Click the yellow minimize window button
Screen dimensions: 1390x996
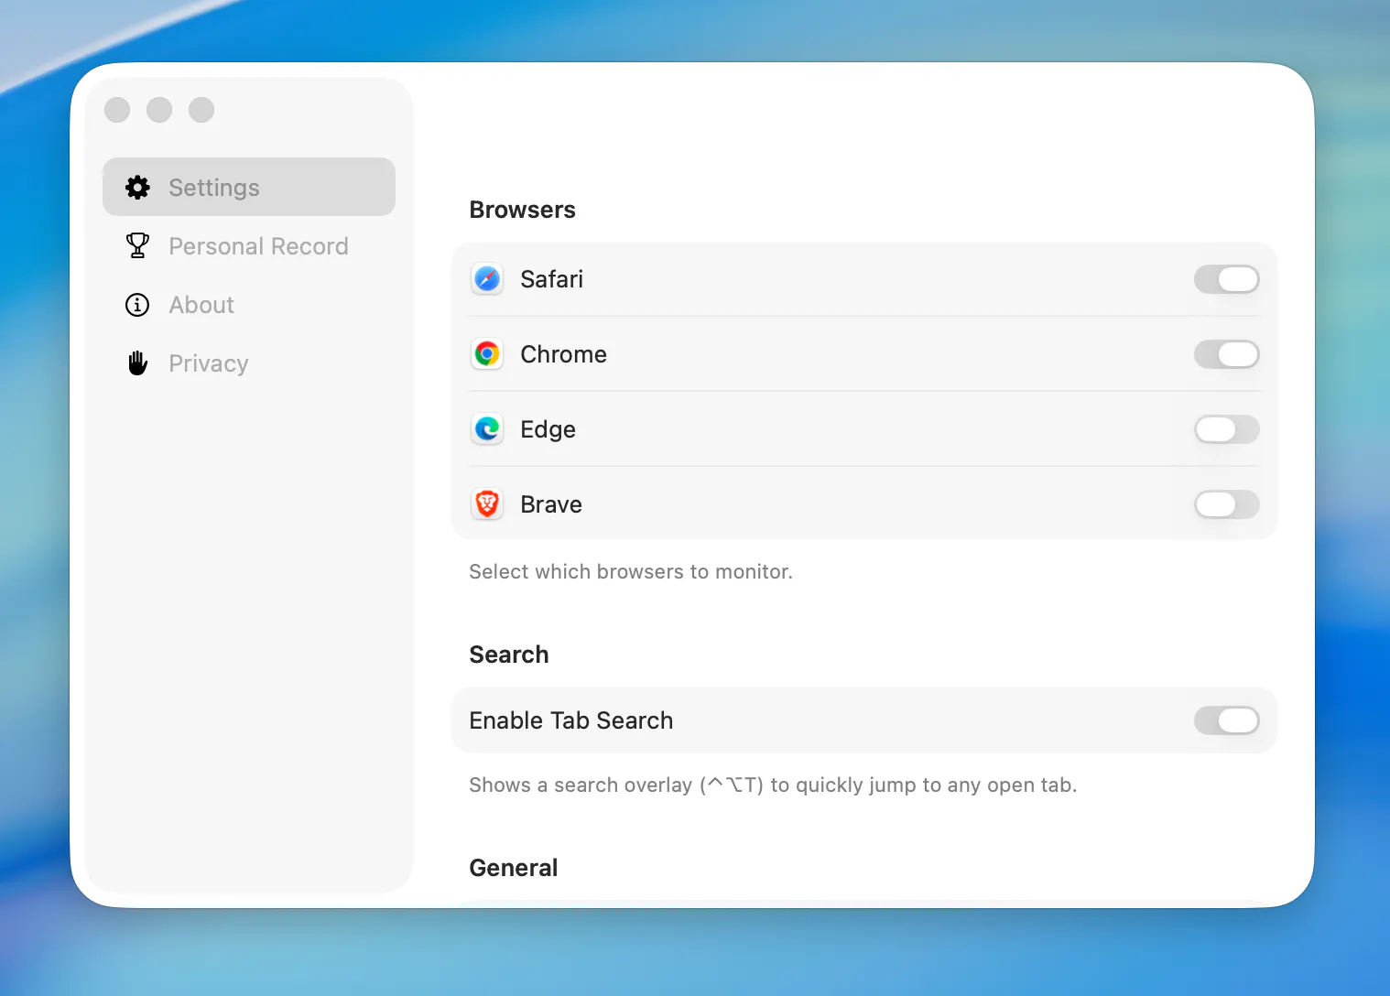(159, 110)
